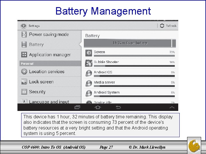This screenshot has width=206, height=154.
Task: Open Application manager entry
Action: 50,55
